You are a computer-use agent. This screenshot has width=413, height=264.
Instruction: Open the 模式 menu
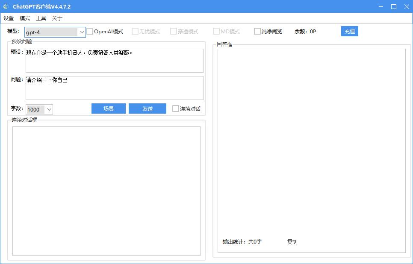pos(25,18)
